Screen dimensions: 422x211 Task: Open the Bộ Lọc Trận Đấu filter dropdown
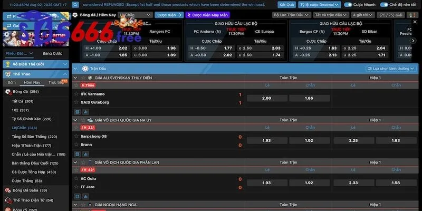coord(291,15)
